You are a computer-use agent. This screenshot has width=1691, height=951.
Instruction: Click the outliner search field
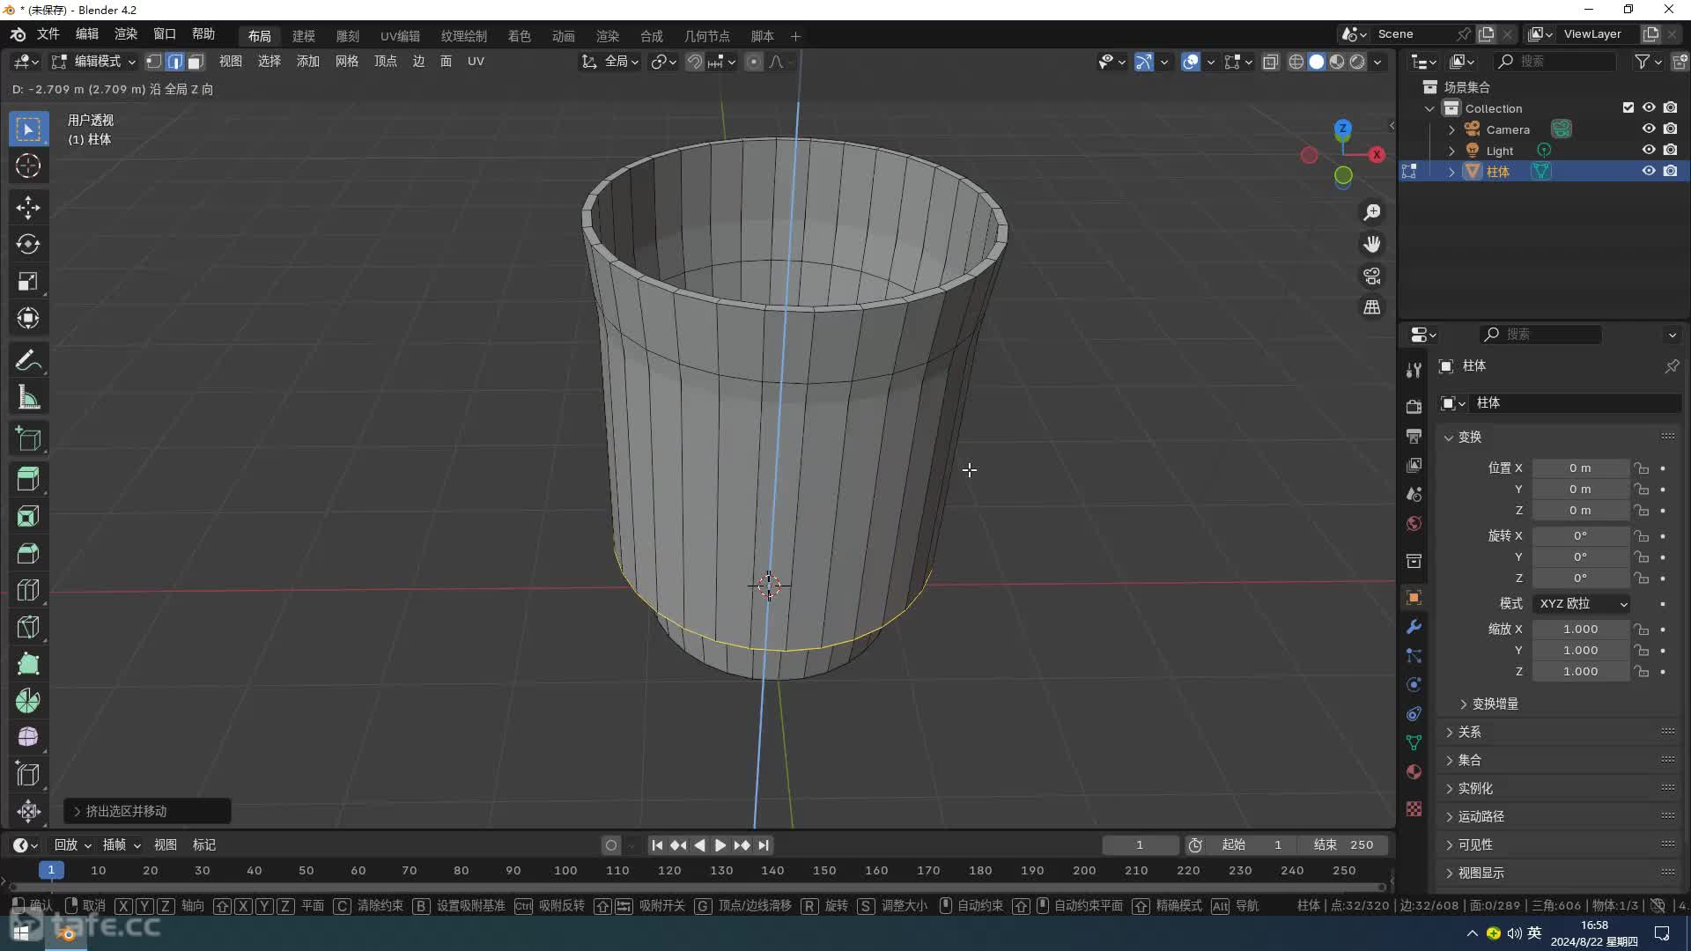click(1555, 62)
